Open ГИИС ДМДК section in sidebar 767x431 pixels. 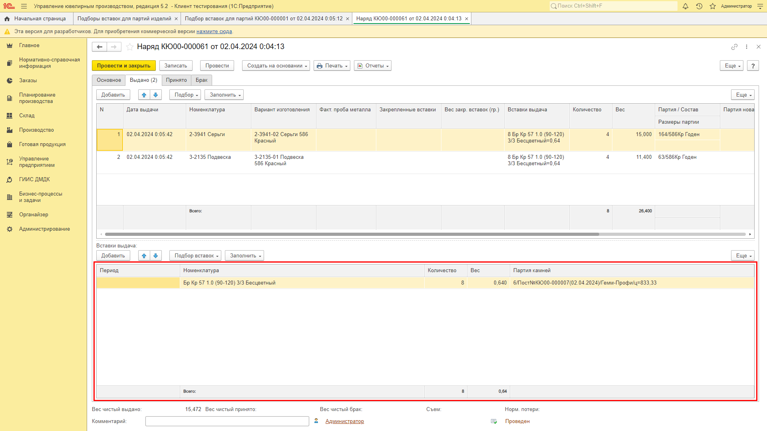(34, 180)
